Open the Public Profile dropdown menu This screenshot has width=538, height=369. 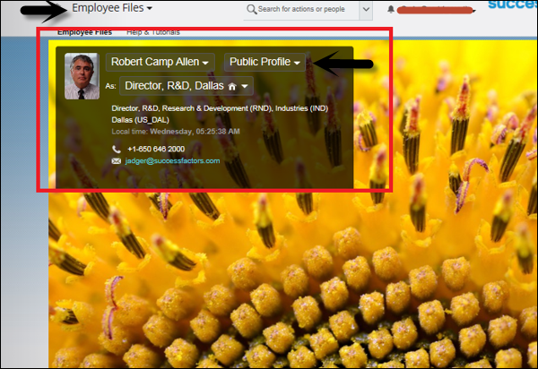click(x=265, y=62)
